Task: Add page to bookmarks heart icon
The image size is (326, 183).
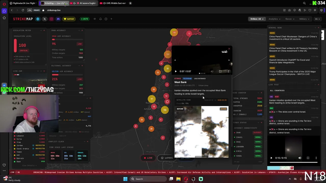Action: 310,10
